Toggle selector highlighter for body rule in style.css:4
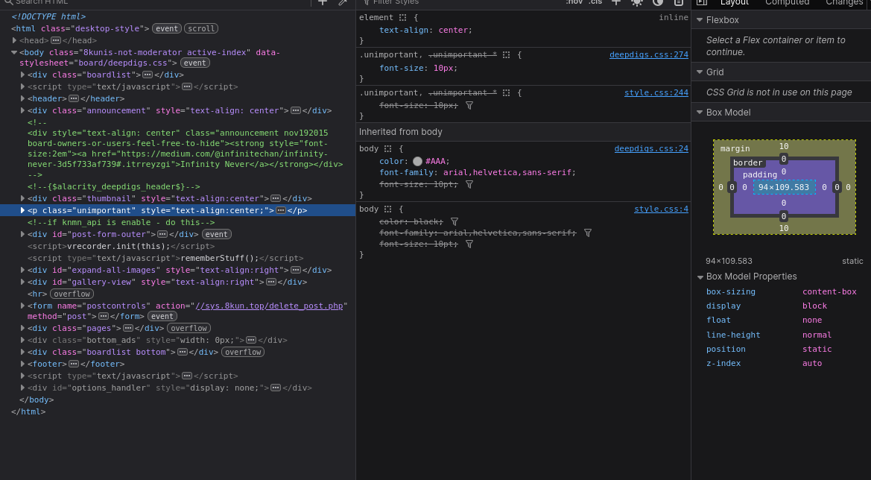Image resolution: width=871 pixels, height=480 pixels. pos(387,209)
